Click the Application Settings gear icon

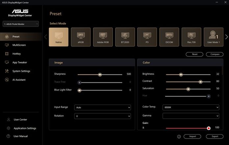(x=9, y=128)
